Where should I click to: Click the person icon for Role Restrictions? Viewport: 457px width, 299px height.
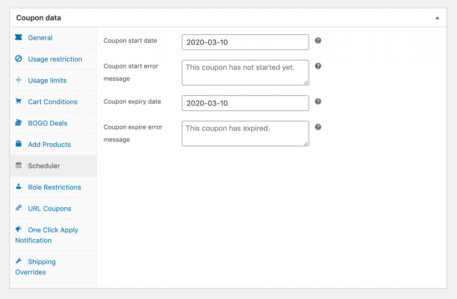click(18, 187)
